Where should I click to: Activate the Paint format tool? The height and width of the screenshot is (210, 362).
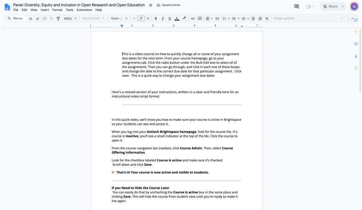click(58, 18)
